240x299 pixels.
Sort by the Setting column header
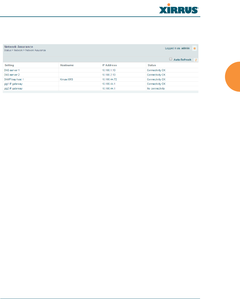point(9,65)
